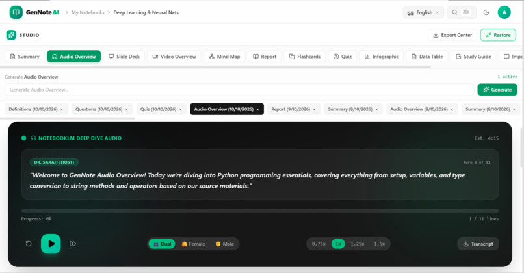The image size is (524, 273).
Task: Click the 'DR. SARAH (HOST)' speaker badge
Action: tap(54, 162)
